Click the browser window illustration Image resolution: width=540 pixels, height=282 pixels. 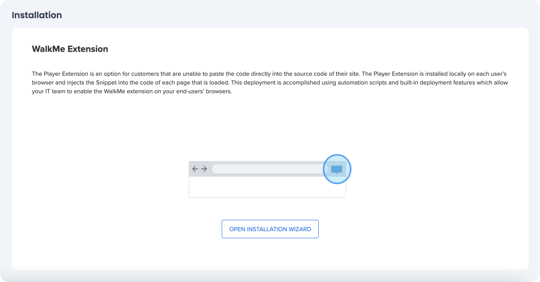[x=267, y=179]
